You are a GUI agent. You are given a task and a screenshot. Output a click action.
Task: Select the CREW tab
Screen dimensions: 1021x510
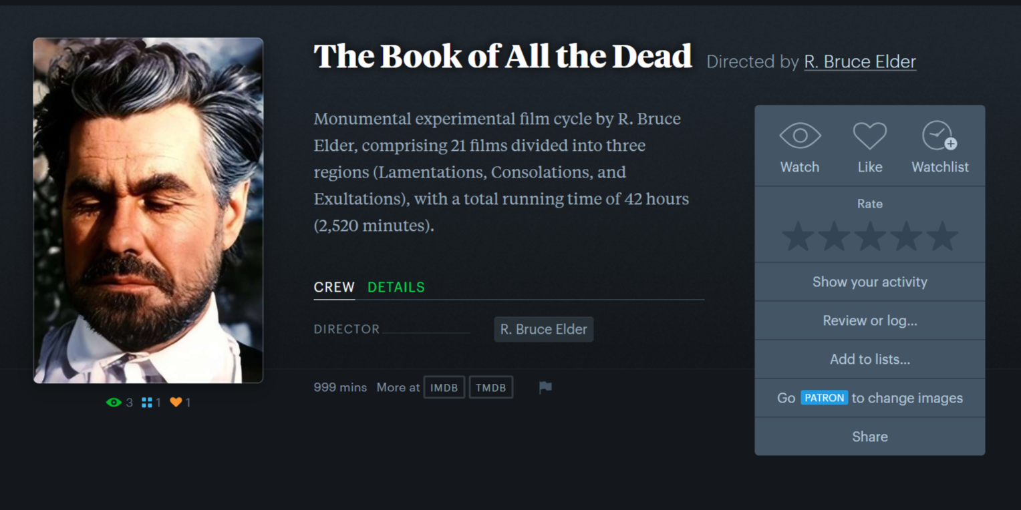334,287
